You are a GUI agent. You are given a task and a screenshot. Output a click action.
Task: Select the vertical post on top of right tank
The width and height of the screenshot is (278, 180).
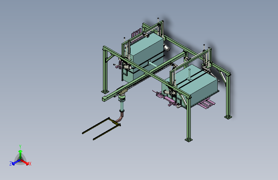[x=190, y=74]
